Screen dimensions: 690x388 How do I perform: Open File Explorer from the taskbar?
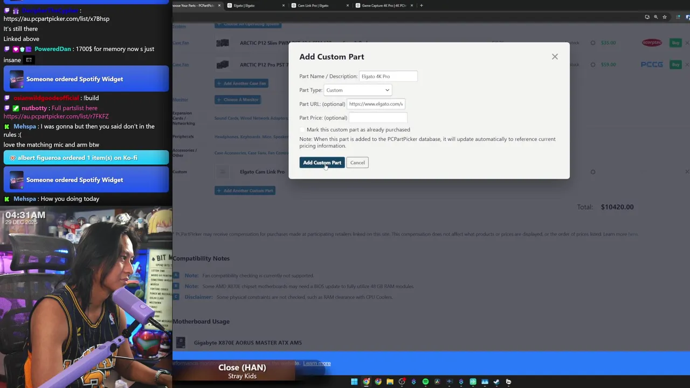pos(390,382)
